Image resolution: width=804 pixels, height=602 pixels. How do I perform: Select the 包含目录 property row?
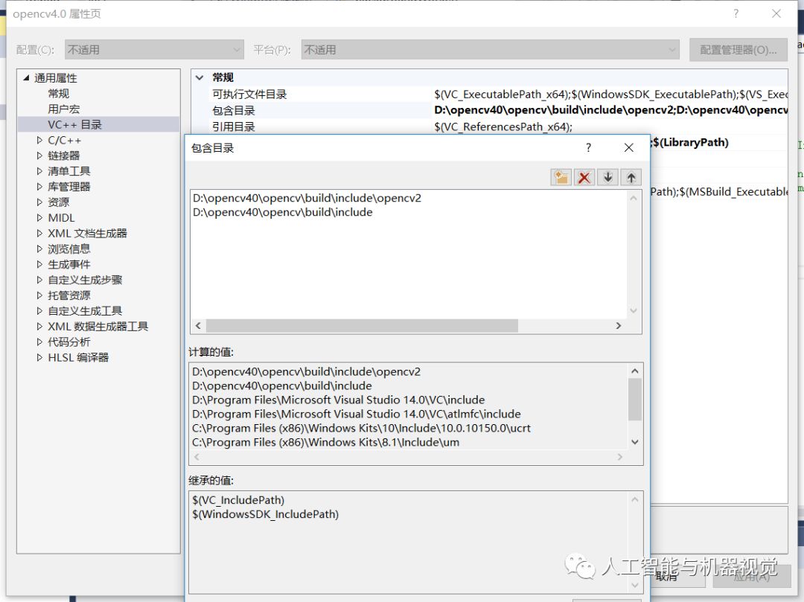point(234,111)
